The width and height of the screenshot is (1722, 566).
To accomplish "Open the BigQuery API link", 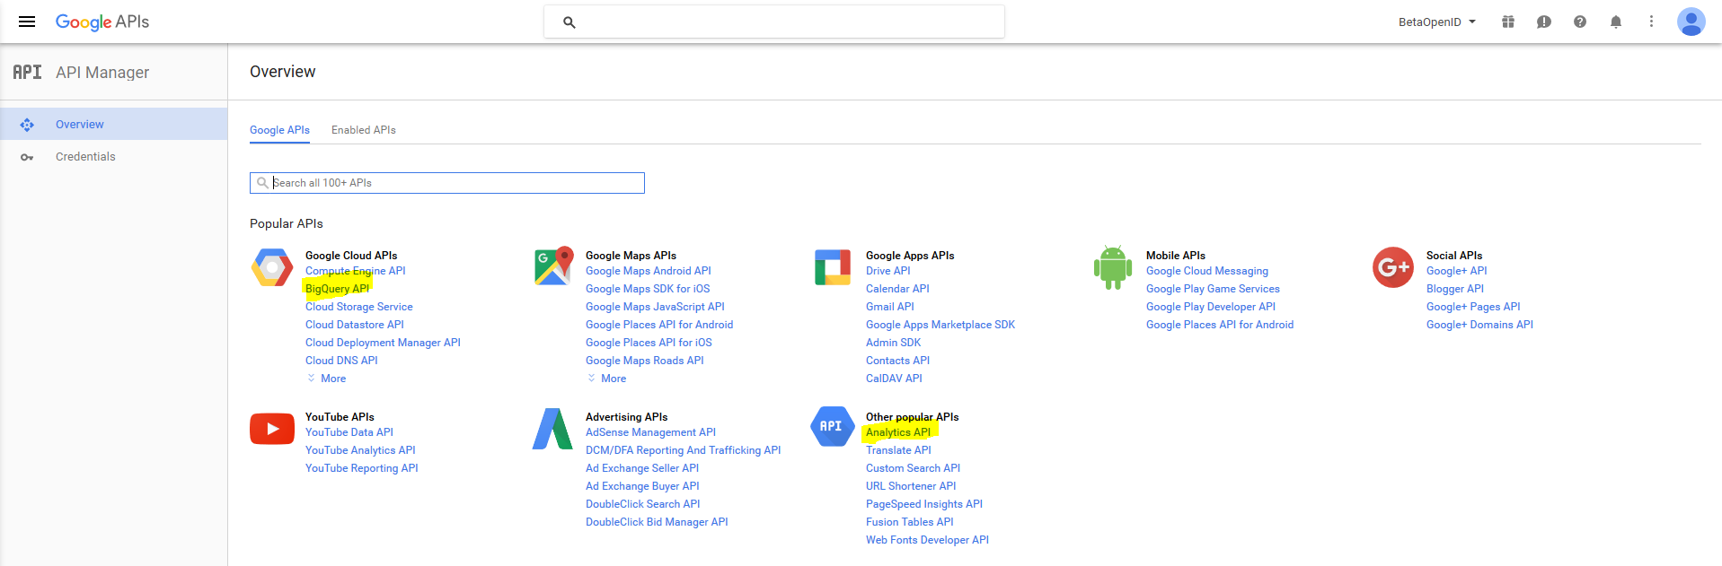I will pos(337,289).
